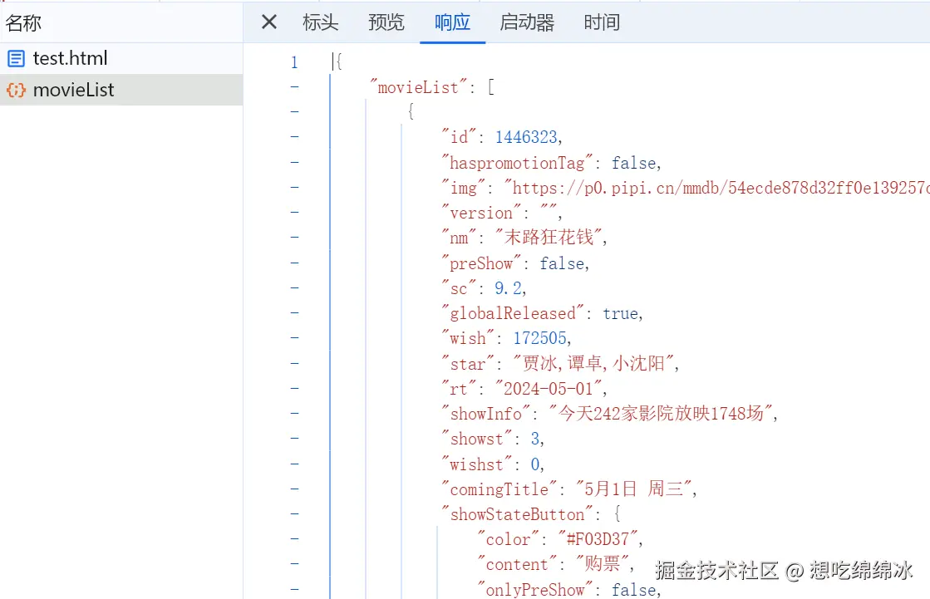Image resolution: width=930 pixels, height=599 pixels.
Task: Collapse the fold marker next to the id line
Action: pyautogui.click(x=294, y=136)
